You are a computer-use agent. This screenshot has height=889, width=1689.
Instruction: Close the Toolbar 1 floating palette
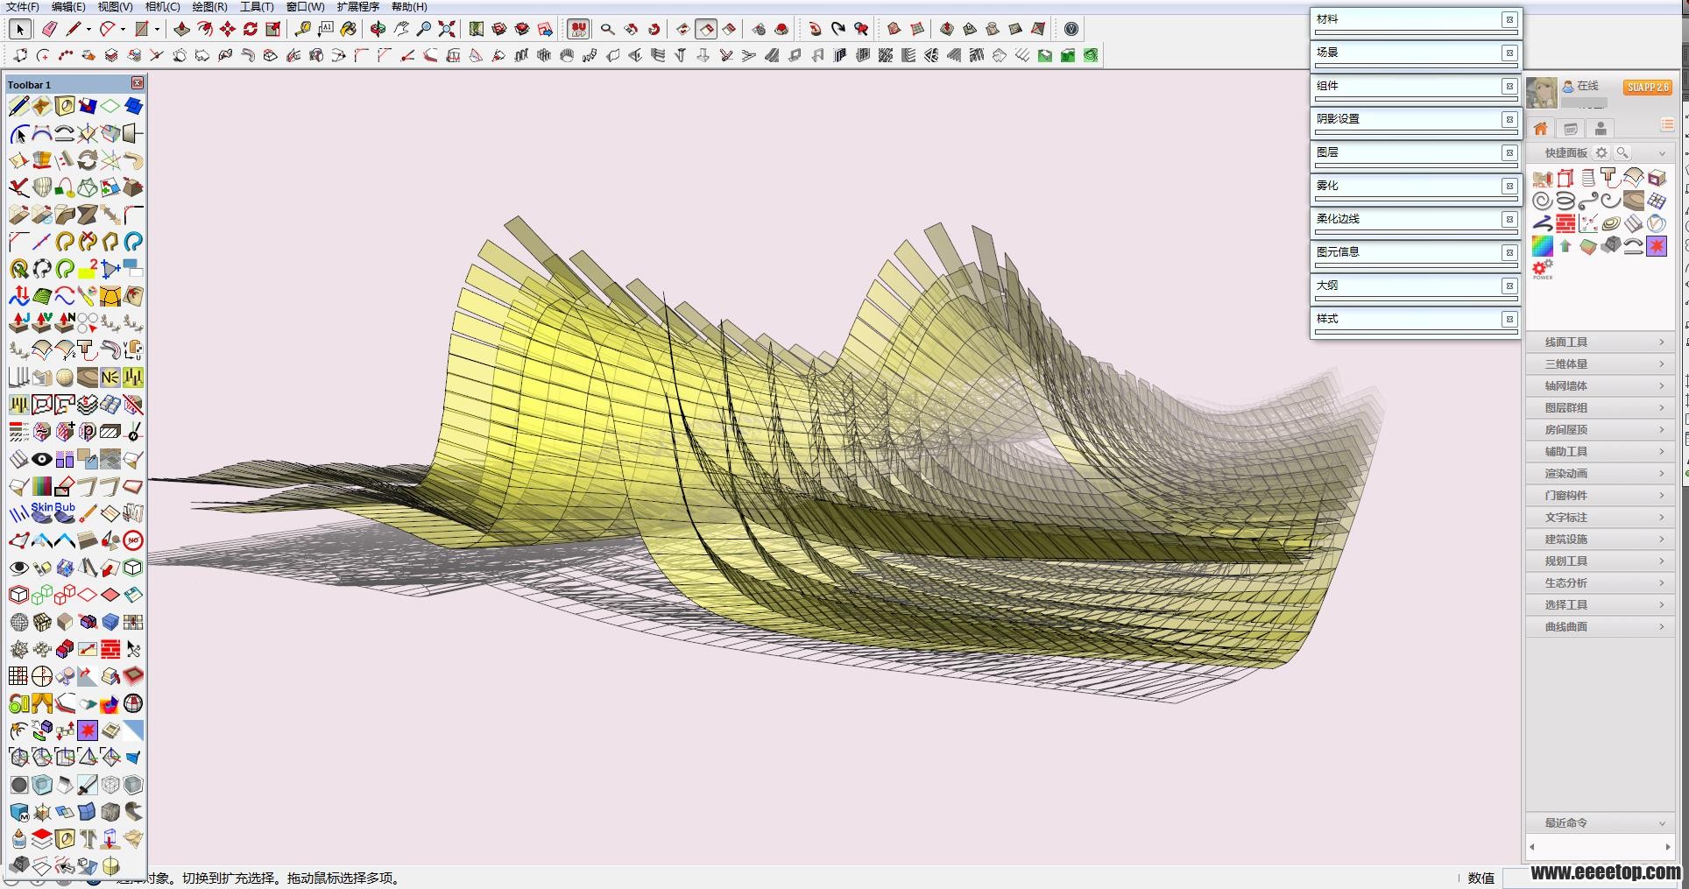coord(138,83)
